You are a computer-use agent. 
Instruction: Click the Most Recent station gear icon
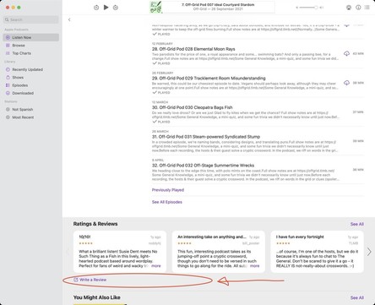click(x=8, y=117)
